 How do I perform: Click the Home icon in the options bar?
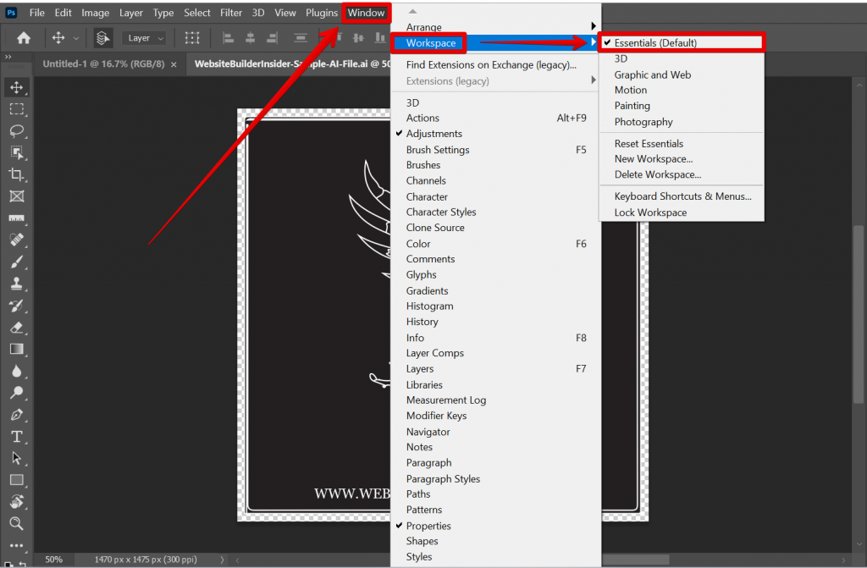(x=24, y=37)
